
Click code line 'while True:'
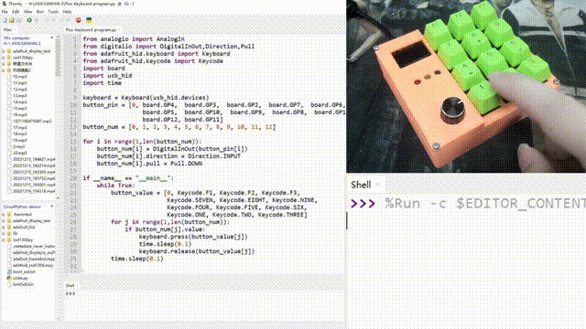tap(116, 186)
